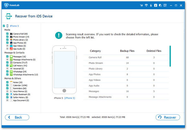Click the 'Total: 8508 item(s) 77.23 MB' status
The width and height of the screenshot is (187, 130).
click(75, 117)
